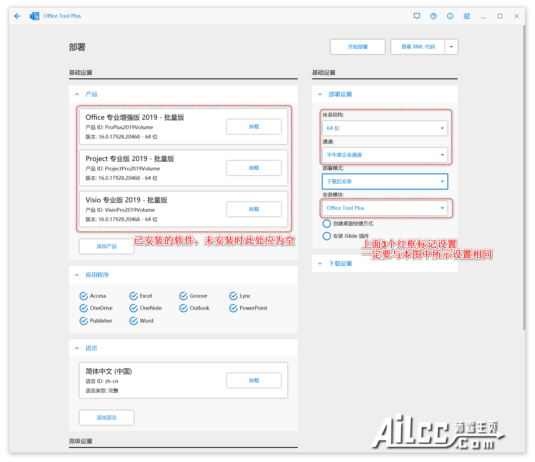
Task: Open the 通道 半年度企业通道 dropdown
Action: 385,155
